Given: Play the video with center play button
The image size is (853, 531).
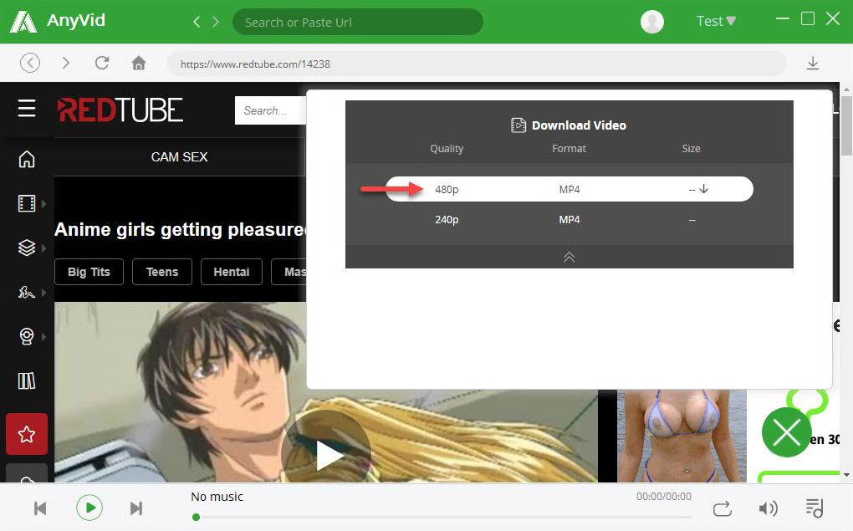Looking at the screenshot, I should pos(326,454).
